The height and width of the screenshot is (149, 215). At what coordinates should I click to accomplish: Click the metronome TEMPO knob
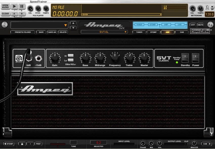tap(200, 9)
